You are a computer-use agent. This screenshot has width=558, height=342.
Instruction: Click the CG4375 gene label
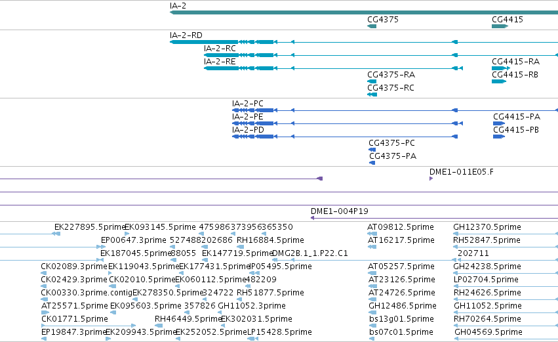pyautogui.click(x=383, y=20)
